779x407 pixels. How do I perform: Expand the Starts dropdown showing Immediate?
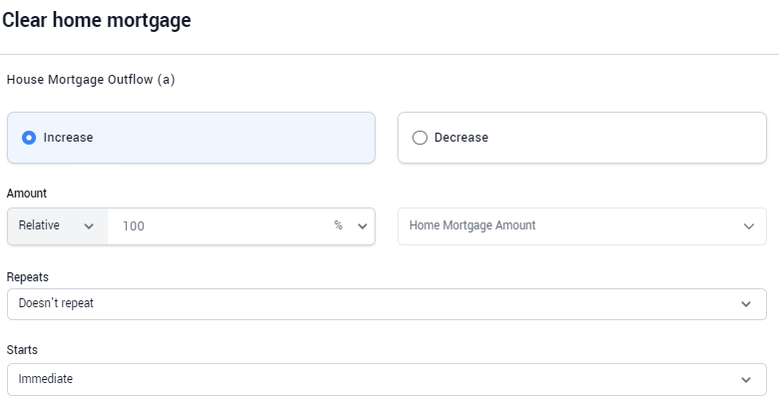coord(387,380)
